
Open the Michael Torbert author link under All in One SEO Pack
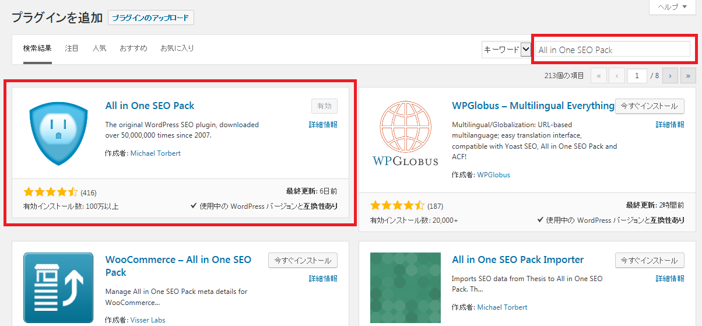tap(155, 153)
